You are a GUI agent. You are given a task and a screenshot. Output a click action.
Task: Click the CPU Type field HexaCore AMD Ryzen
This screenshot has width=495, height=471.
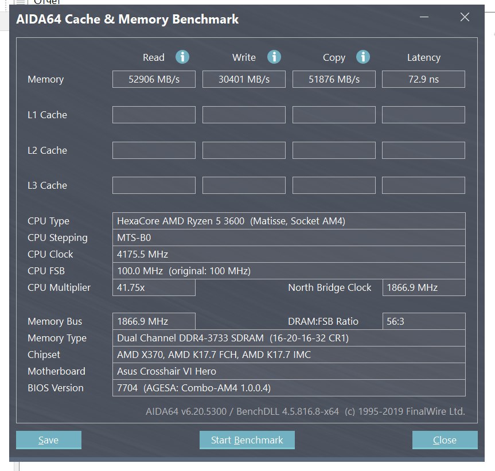tap(289, 221)
